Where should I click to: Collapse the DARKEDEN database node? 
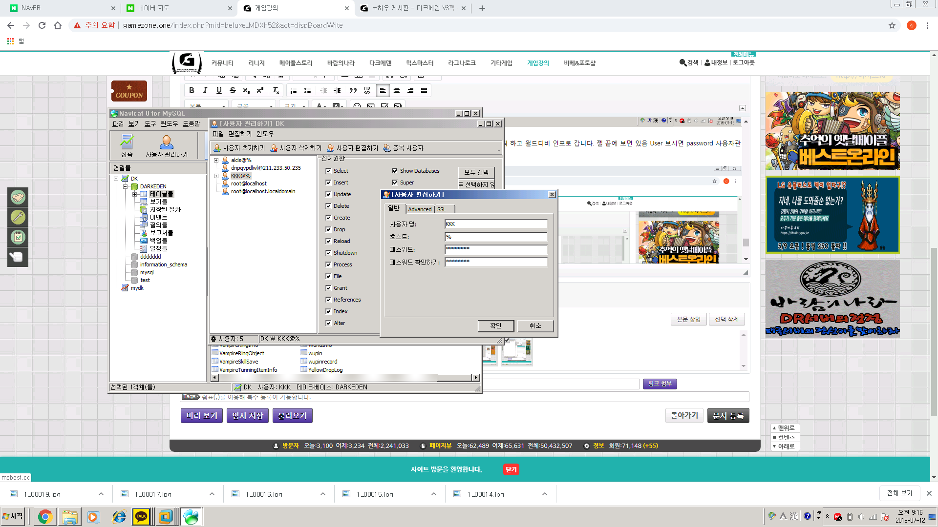(126, 186)
